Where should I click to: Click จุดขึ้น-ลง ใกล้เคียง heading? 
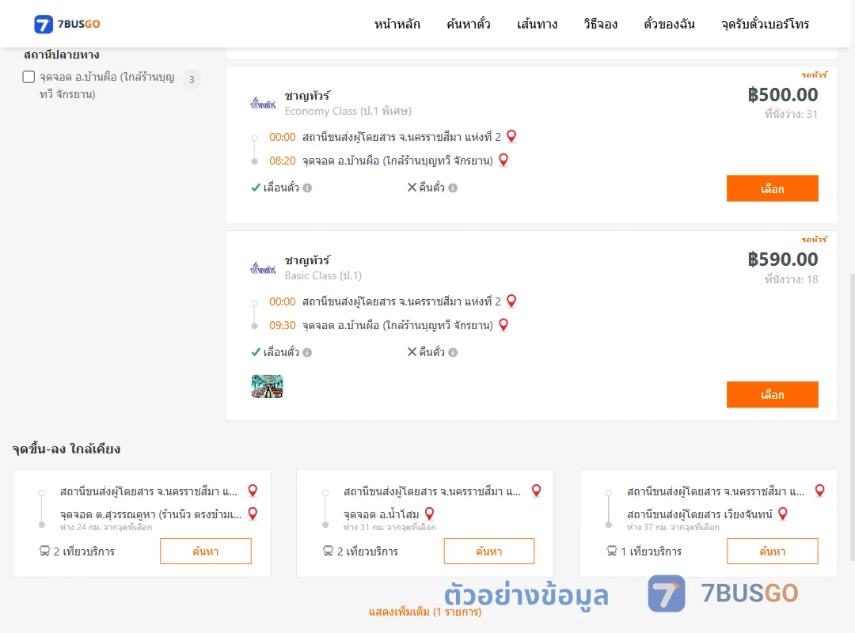point(66,449)
